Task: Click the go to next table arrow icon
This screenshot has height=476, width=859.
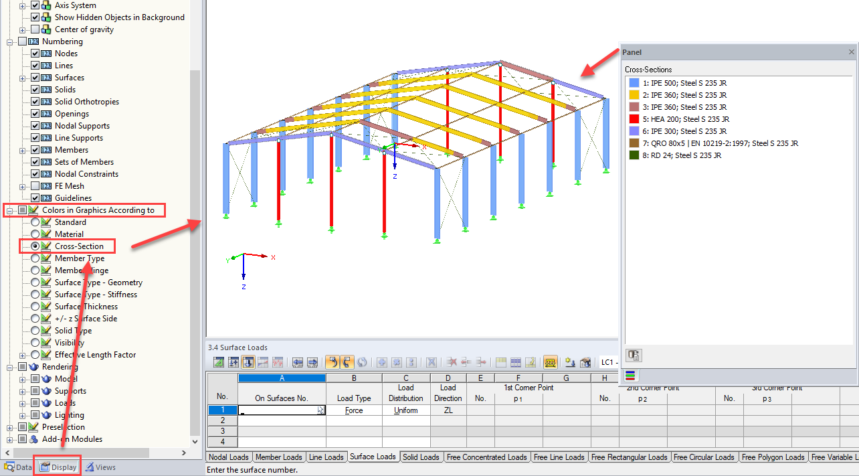Action: point(312,362)
